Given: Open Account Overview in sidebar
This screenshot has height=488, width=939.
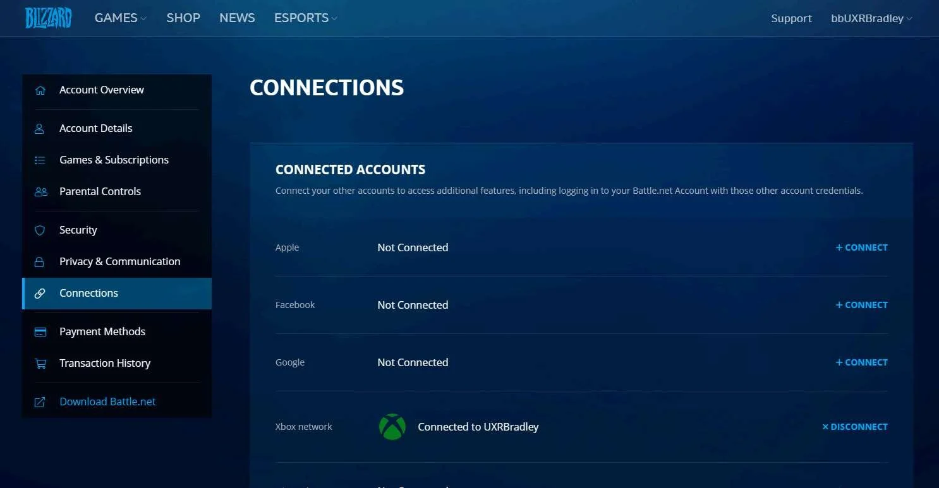Looking at the screenshot, I should pos(117,90).
